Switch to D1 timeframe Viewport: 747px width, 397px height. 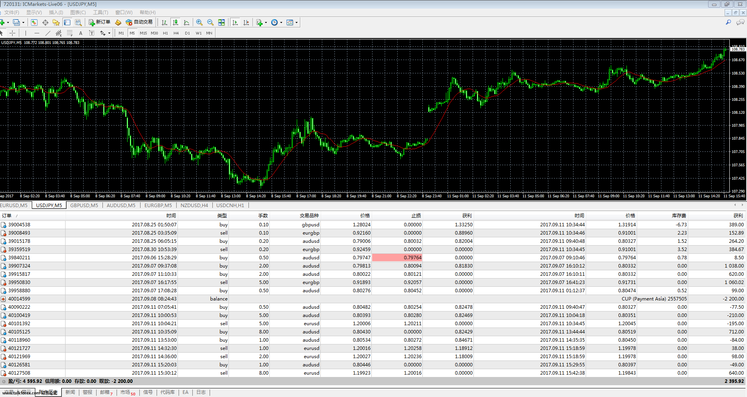tap(187, 33)
